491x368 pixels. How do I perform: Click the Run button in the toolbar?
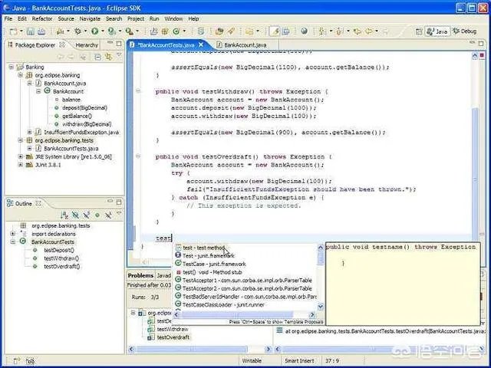pyautogui.click(x=95, y=31)
